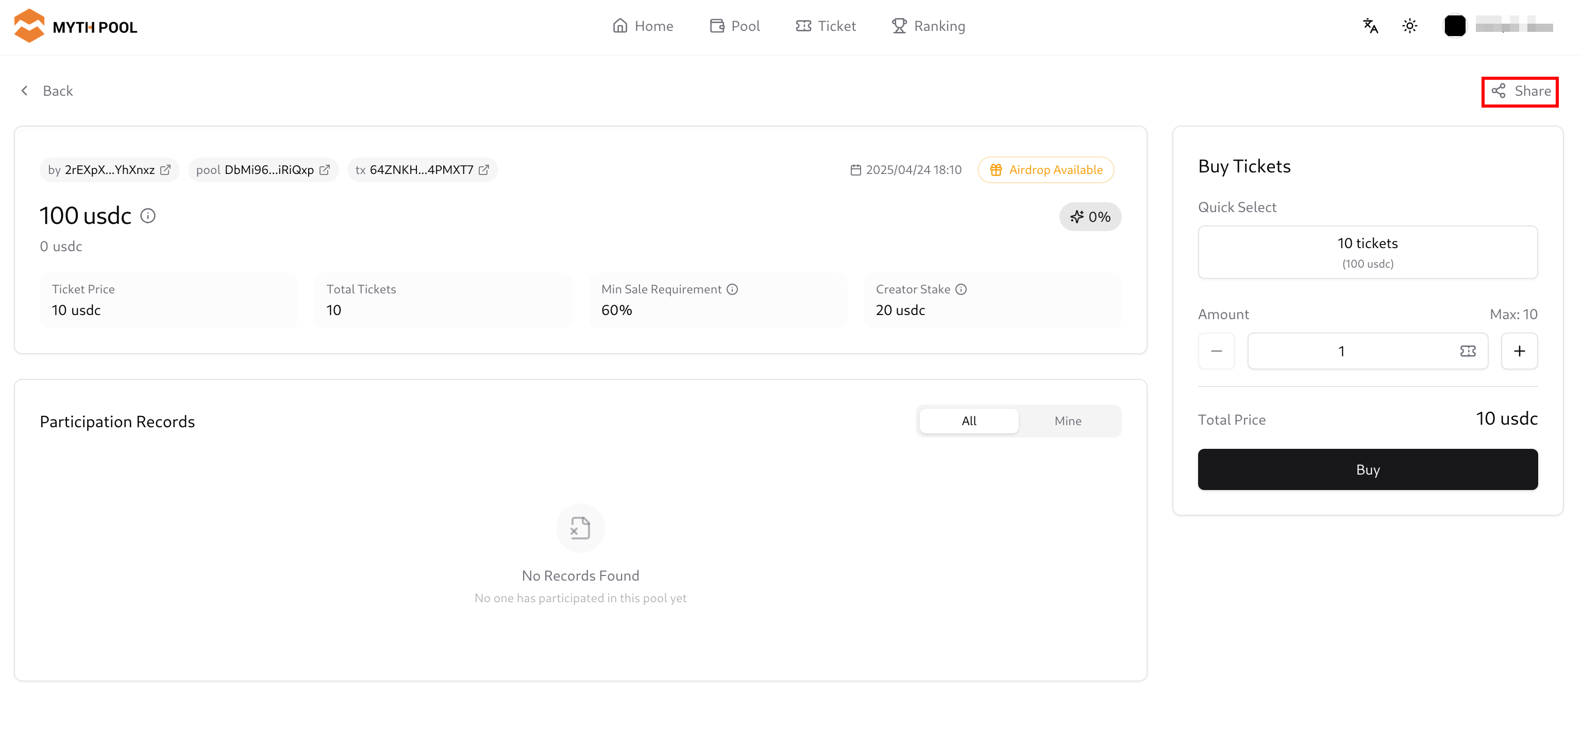Go Back to previous page
This screenshot has width=1582, height=734.
coord(47,91)
